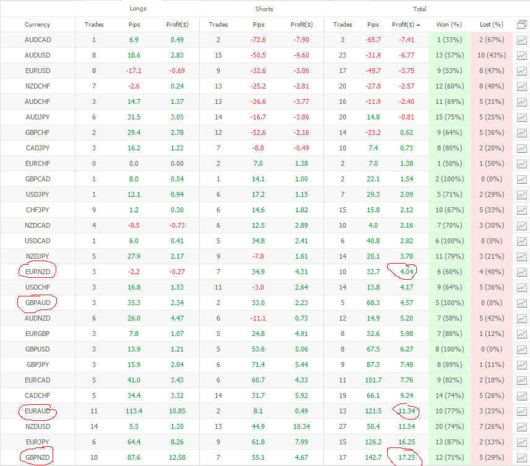The width and height of the screenshot is (530, 466).
Task: Click longs pips 113.4 for EURAUD
Action: pos(134,411)
